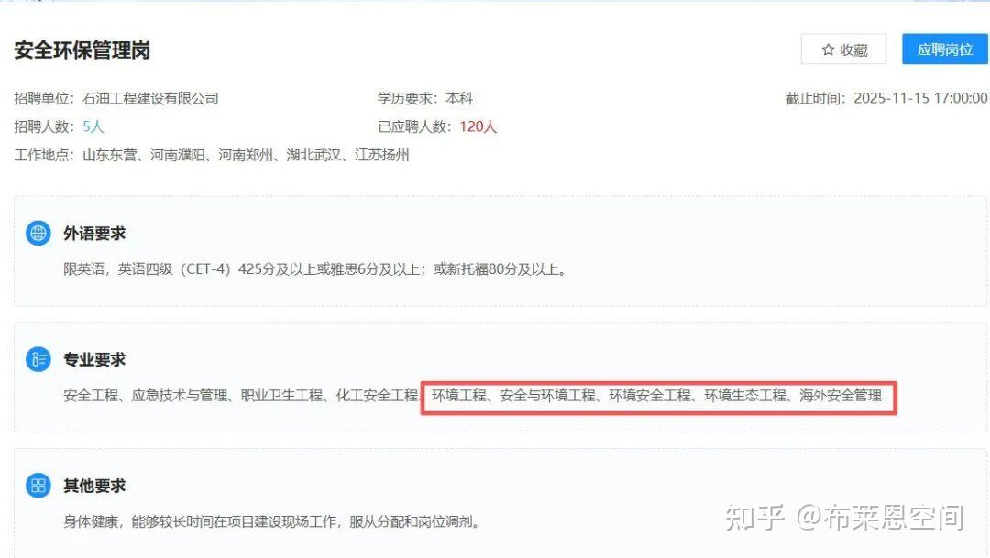Click the globe icon beside 外语要求
This screenshot has width=990, height=558.
pos(38,233)
